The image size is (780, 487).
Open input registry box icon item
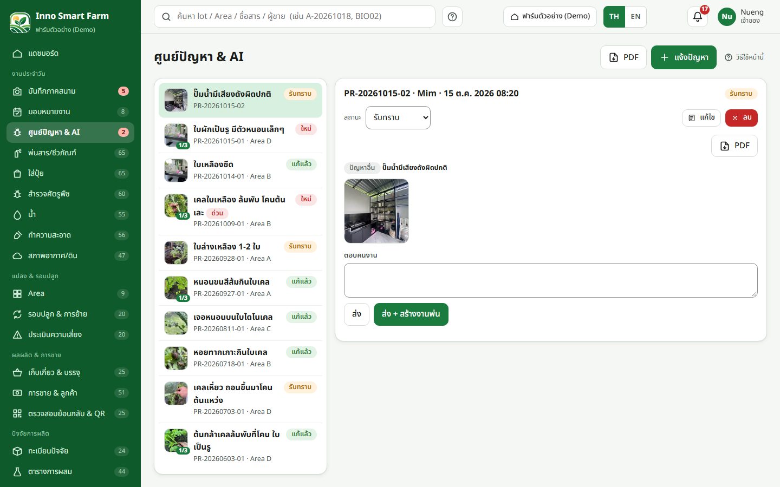click(17, 451)
